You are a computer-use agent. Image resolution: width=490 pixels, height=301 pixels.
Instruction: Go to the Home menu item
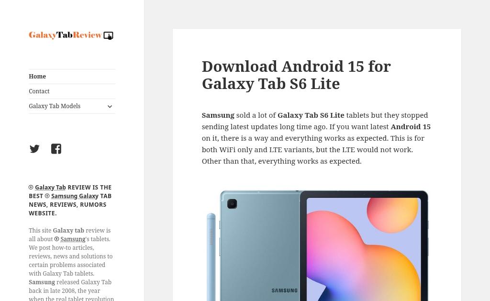coord(37,77)
